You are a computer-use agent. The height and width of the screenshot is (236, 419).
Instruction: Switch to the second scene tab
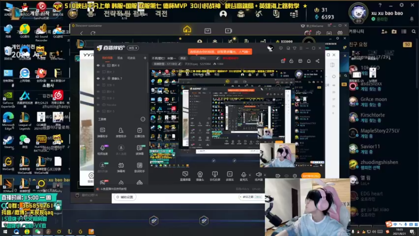point(120,58)
